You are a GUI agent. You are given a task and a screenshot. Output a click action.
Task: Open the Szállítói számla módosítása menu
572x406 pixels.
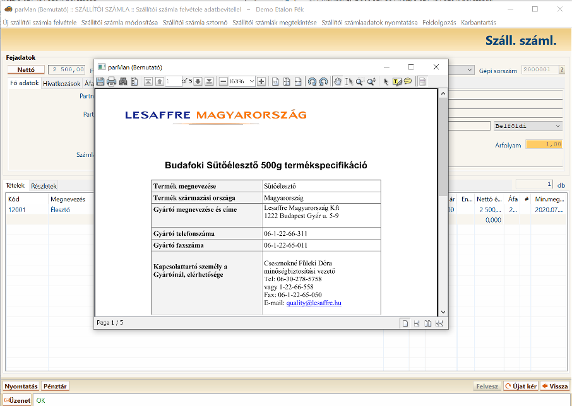(120, 23)
